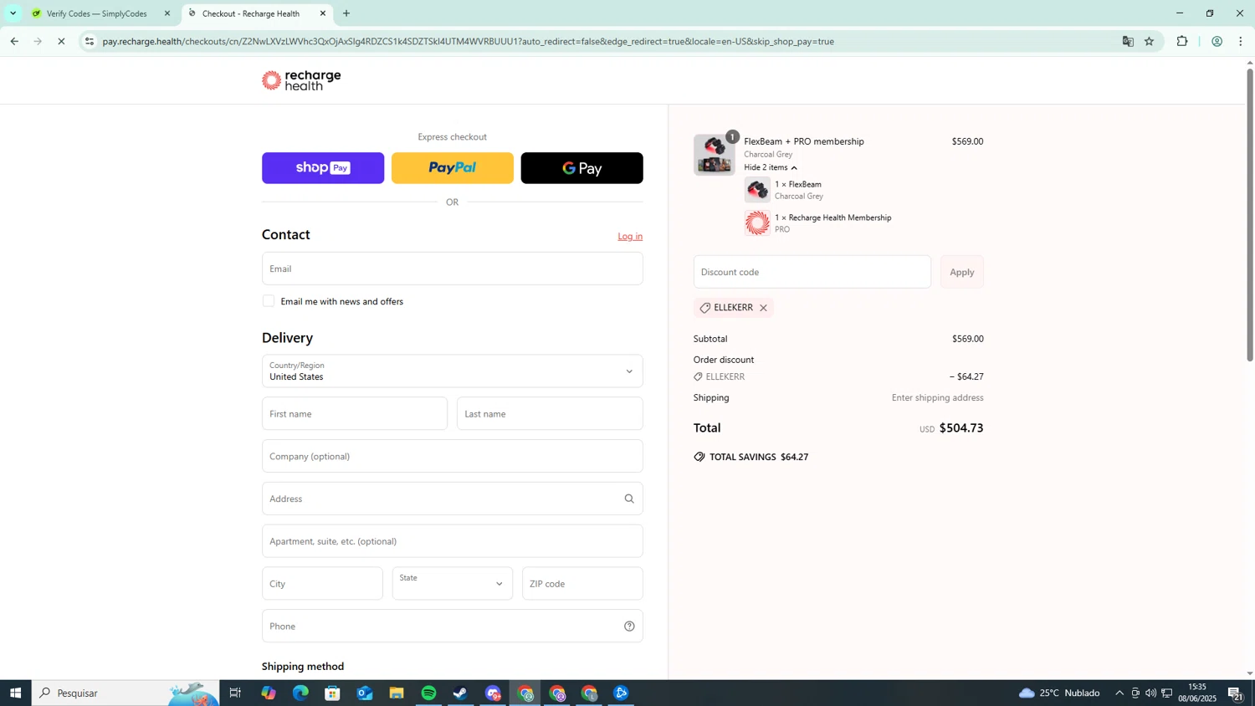Click the Recharge Health Membership thumbnail
This screenshot has height=706, width=1255.
(x=757, y=223)
